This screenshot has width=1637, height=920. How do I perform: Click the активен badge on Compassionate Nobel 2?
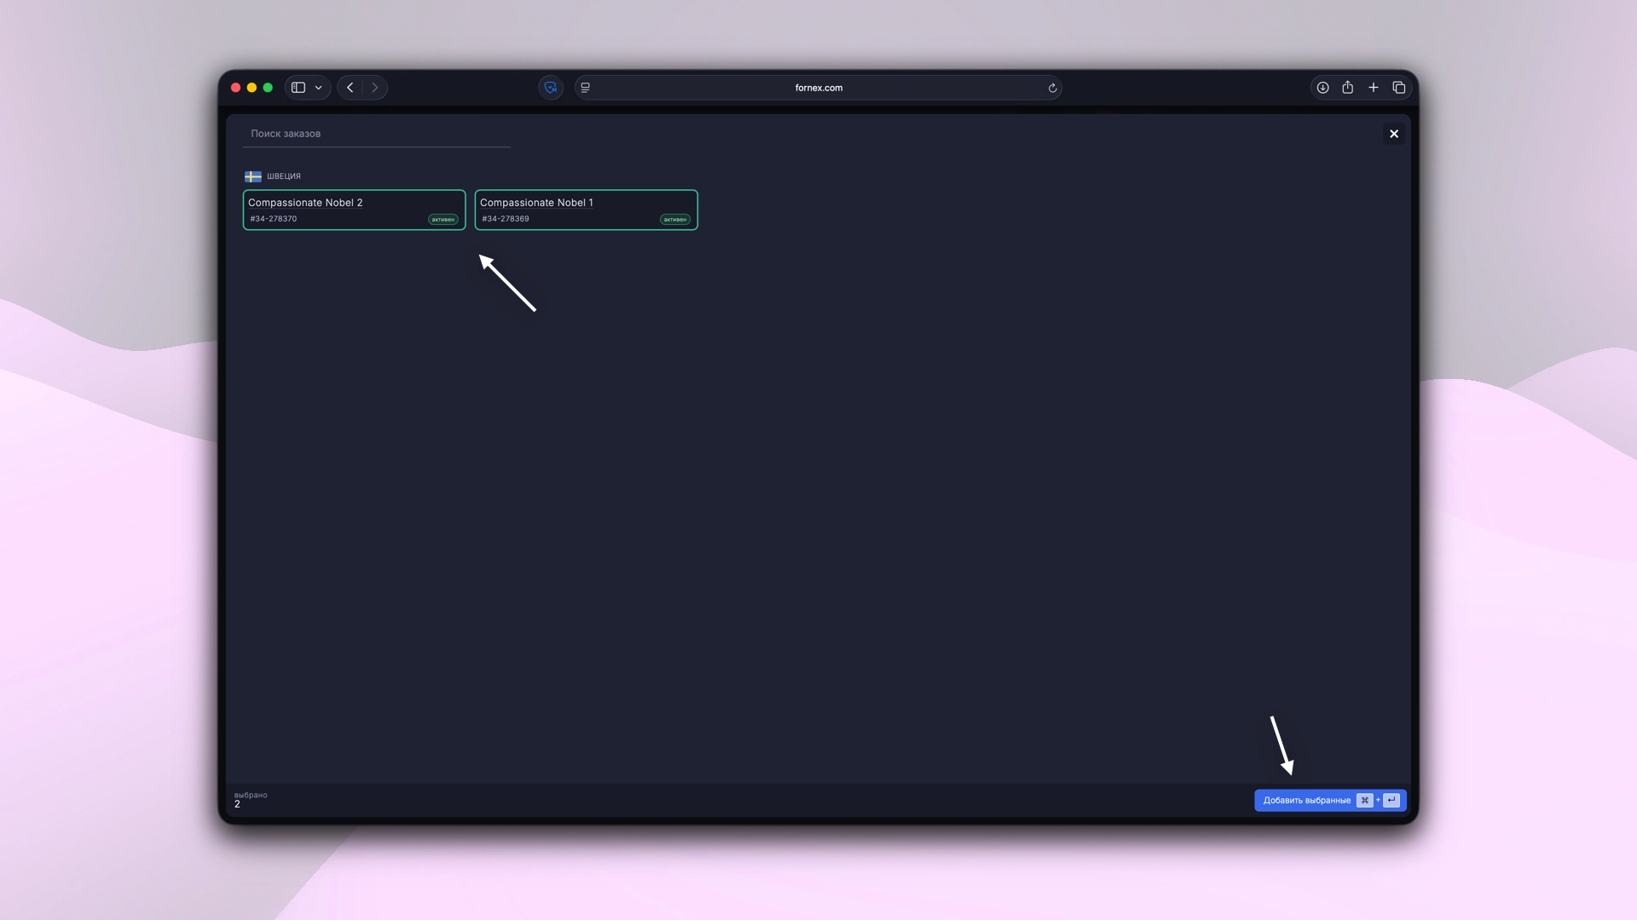coord(443,220)
